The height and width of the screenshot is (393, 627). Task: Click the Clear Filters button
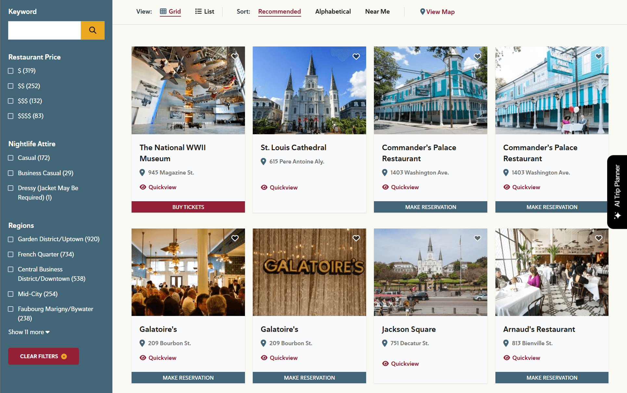coord(43,356)
